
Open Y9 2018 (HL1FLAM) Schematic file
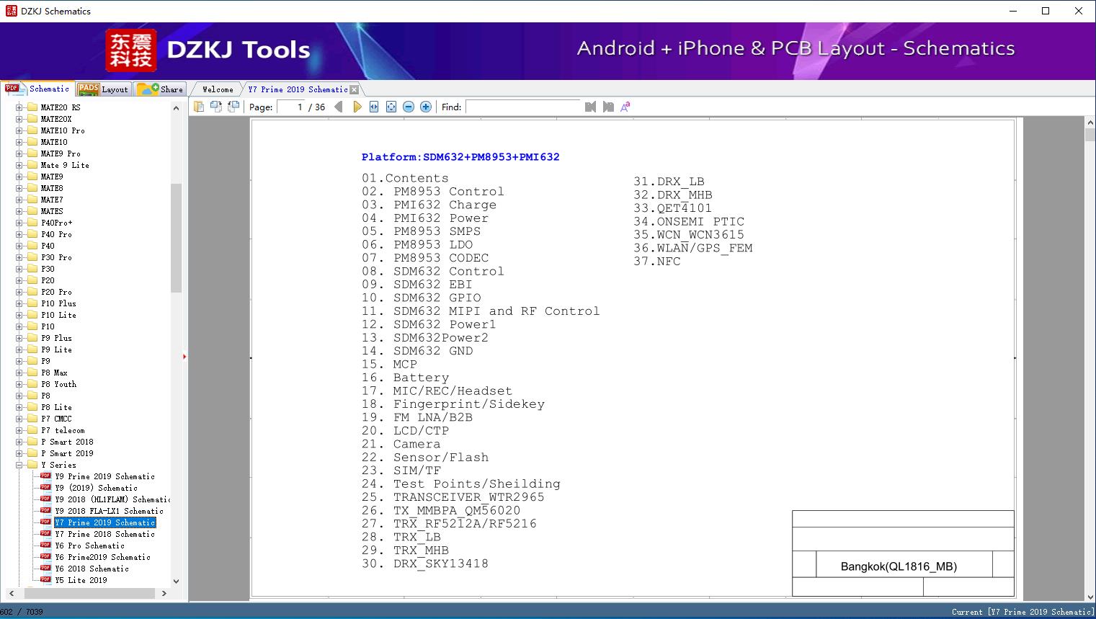[x=112, y=499]
